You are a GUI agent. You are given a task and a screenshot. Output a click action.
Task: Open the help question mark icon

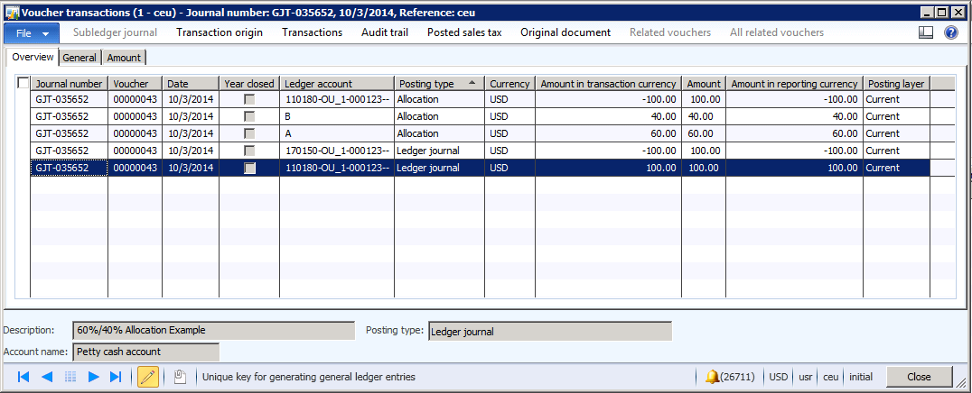[950, 32]
